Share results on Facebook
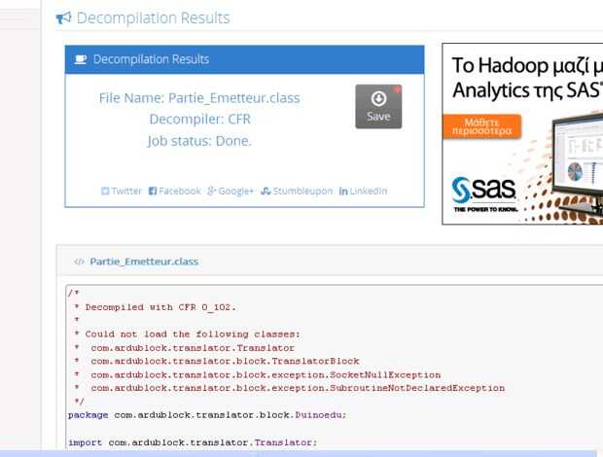Viewport: 603px width, 457px height. [x=175, y=191]
